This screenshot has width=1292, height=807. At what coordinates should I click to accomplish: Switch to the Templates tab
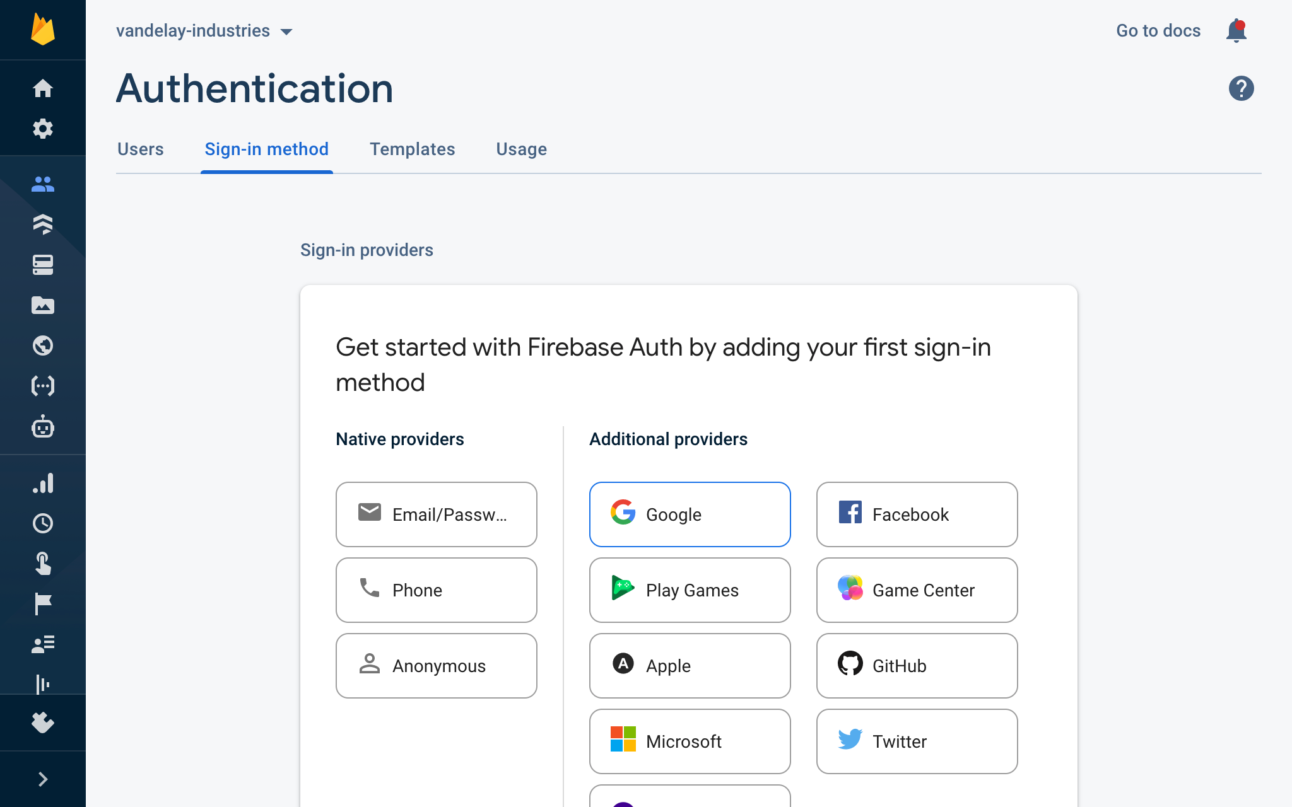tap(412, 149)
